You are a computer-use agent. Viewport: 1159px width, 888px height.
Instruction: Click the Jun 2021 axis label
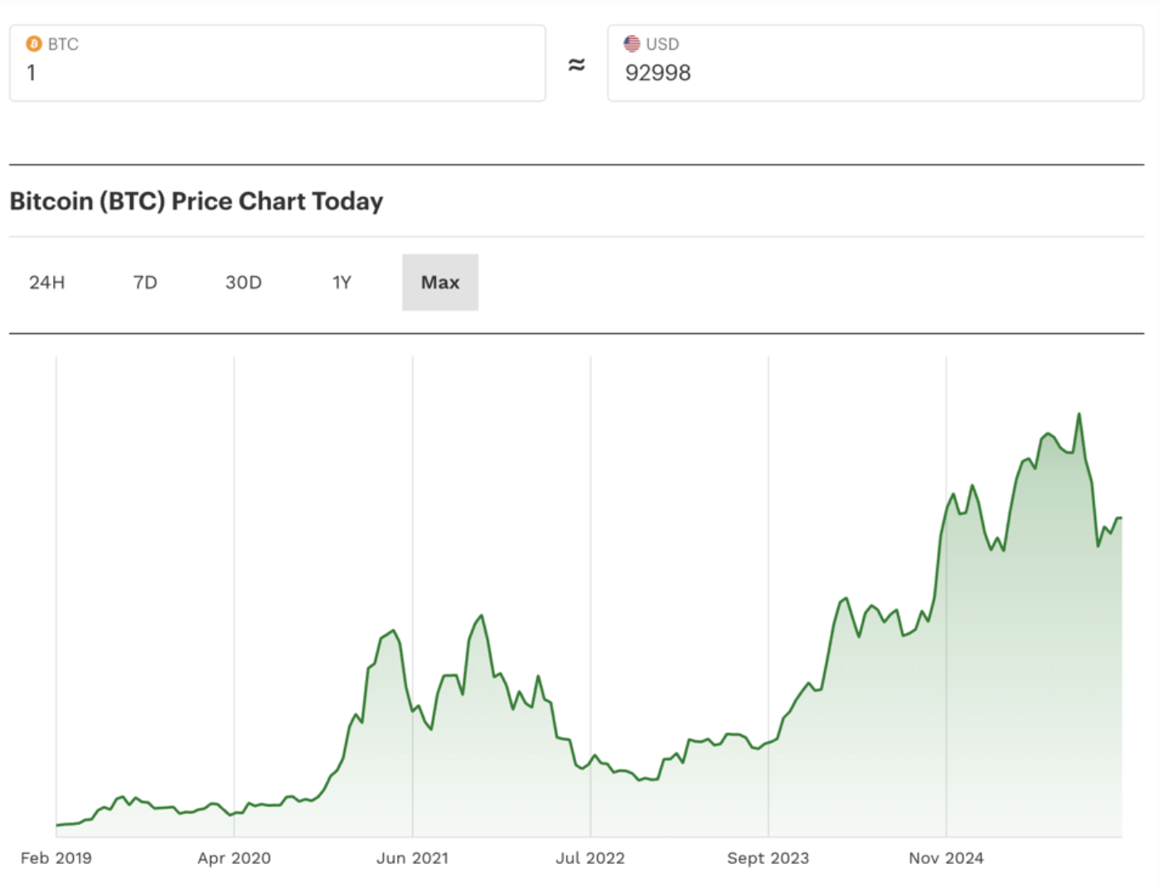pos(412,858)
